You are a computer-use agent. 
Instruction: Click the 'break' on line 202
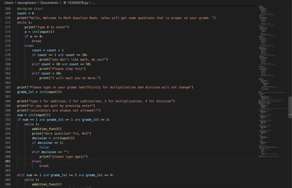(x=44, y=166)
